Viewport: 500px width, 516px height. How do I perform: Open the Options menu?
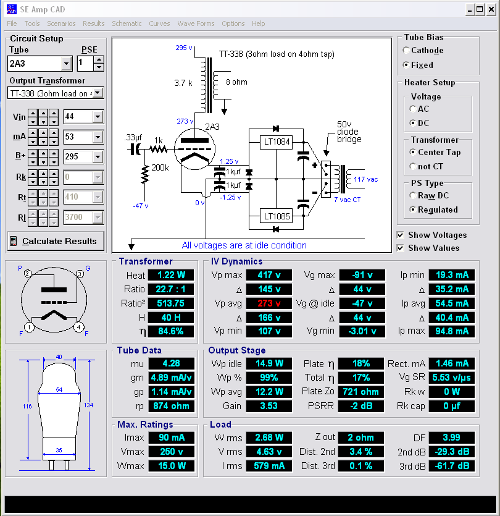pyautogui.click(x=233, y=23)
